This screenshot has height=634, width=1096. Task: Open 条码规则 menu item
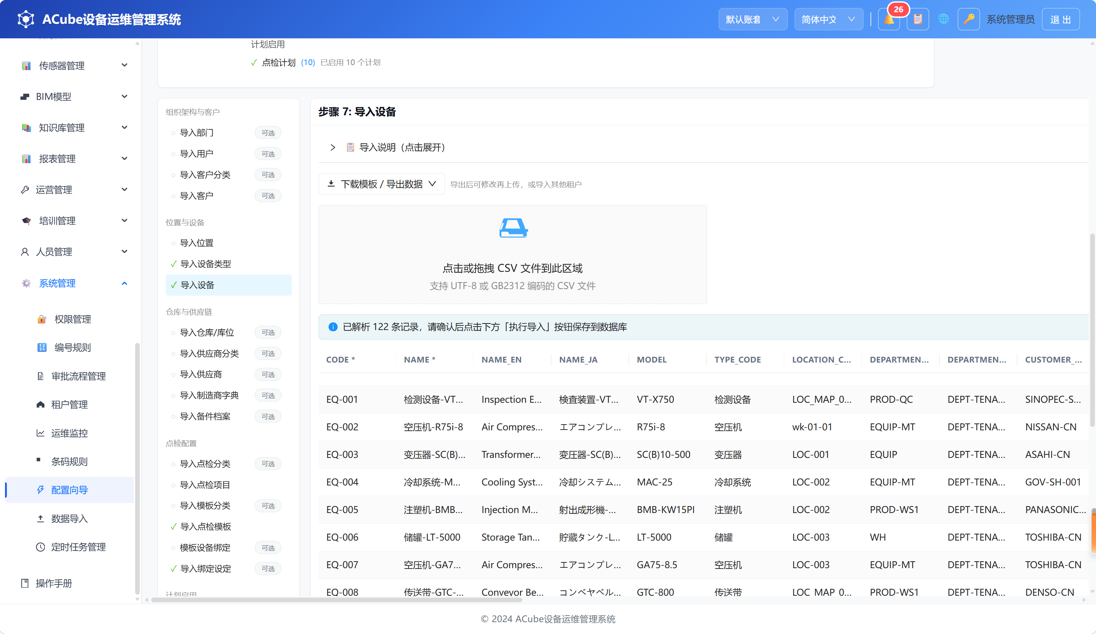pyautogui.click(x=70, y=461)
